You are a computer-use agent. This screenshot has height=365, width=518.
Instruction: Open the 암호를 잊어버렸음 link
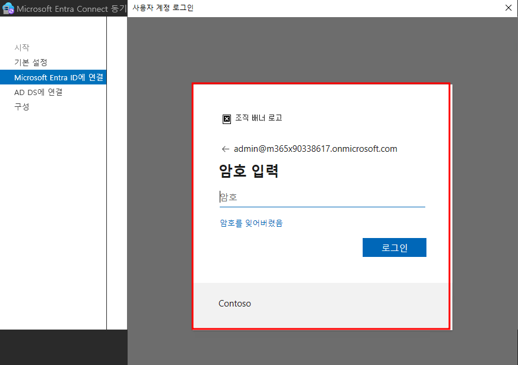pos(251,223)
